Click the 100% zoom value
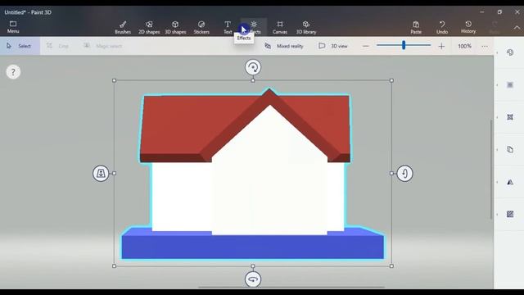This screenshot has height=295, width=524. (464, 46)
